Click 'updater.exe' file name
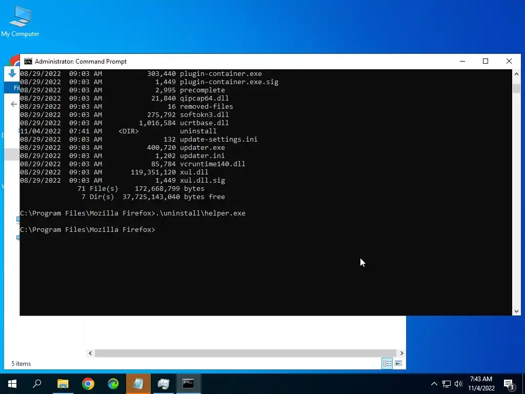This screenshot has width=525, height=394. coord(202,148)
